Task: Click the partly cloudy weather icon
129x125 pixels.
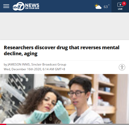Action: pyautogui.click(x=98, y=6)
